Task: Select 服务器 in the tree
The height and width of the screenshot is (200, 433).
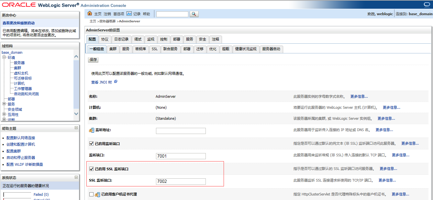Action: click(19, 63)
